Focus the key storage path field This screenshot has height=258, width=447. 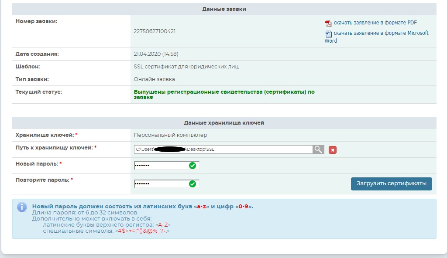[x=223, y=149]
